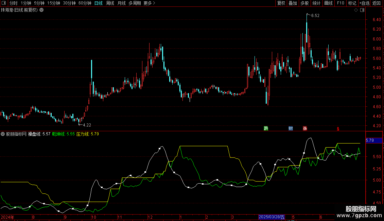Click the blue 5.79 value axis tag
The image size is (384, 221).
[374, 140]
